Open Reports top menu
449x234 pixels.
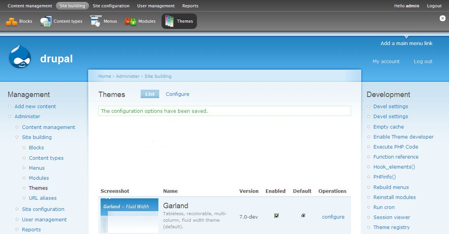tap(190, 6)
